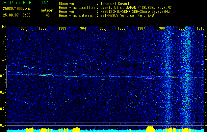The height and width of the screenshot is (132, 207).
Task: Click the red meteor echo after 1907
Action: point(151,79)
